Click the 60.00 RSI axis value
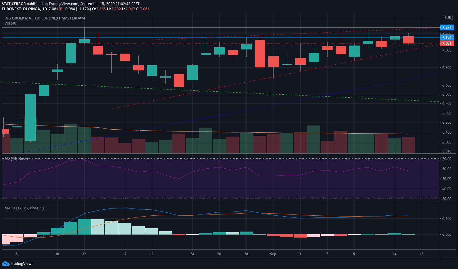This screenshot has width=458, height=269. click(447, 169)
